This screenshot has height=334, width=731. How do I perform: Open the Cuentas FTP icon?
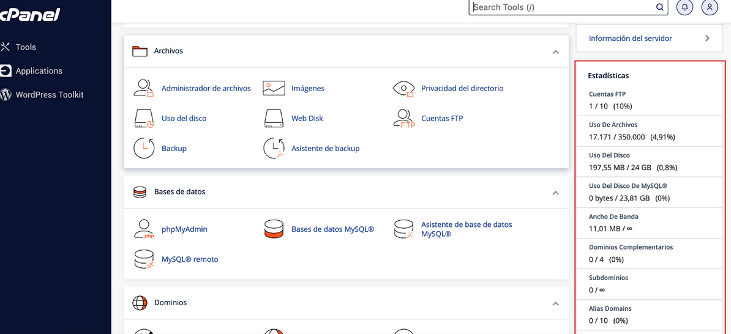point(403,118)
